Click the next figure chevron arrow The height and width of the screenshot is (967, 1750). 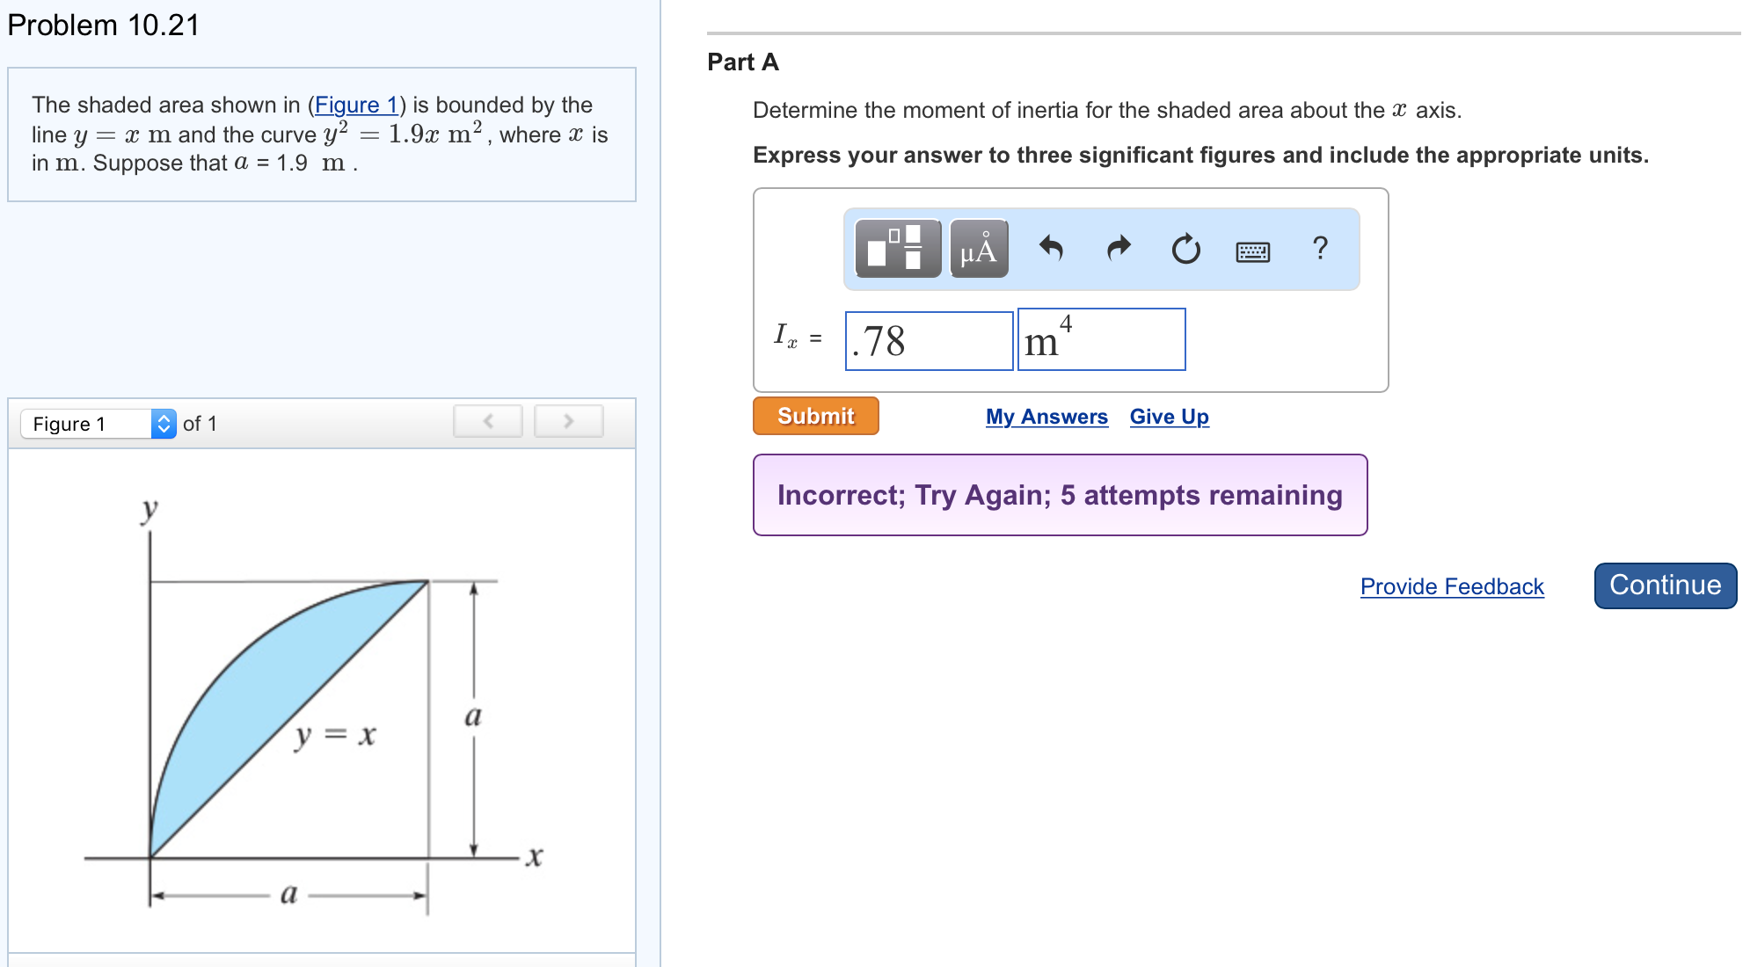pos(568,420)
